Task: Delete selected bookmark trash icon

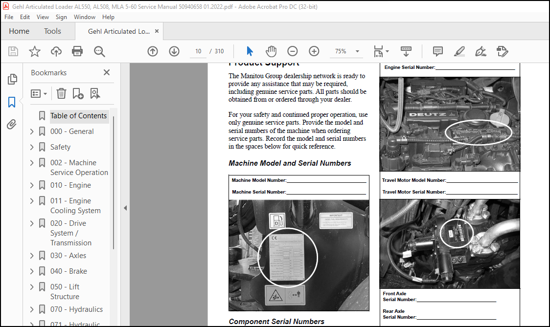Action: click(x=61, y=93)
